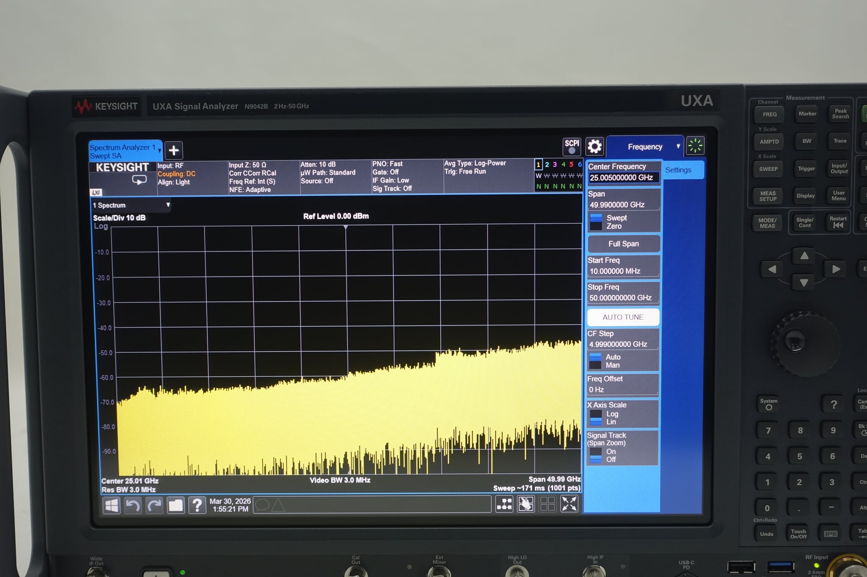The height and width of the screenshot is (577, 867).
Task: Select trace 5 indicator
Action: click(571, 164)
